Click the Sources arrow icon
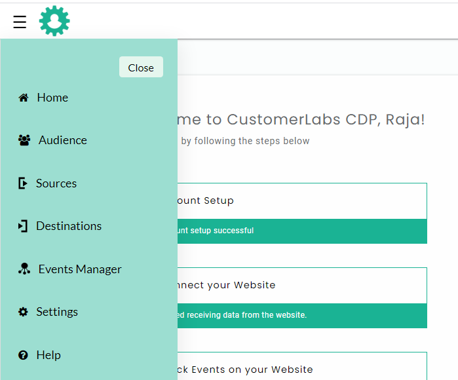458x380 pixels. 23,183
